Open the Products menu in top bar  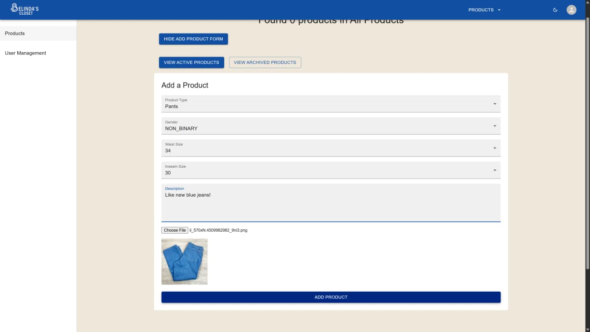pos(481,10)
